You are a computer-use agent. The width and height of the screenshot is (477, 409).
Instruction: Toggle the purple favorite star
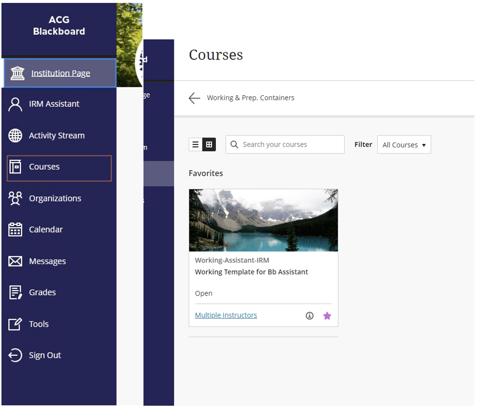[x=327, y=316]
